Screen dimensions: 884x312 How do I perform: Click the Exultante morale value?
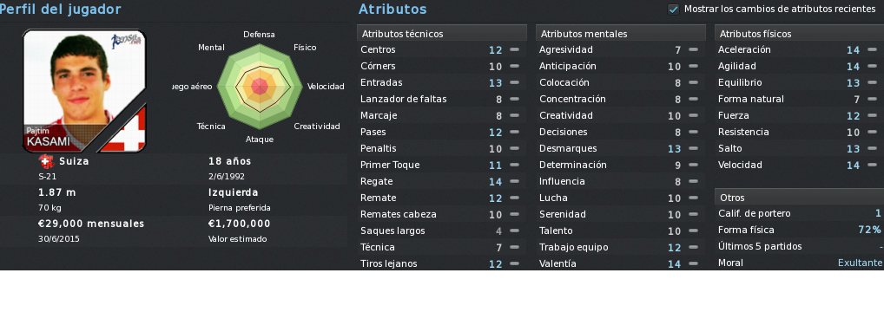tap(859, 263)
